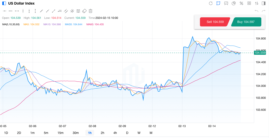The width and height of the screenshot is (269, 138).
Task: Click the undo arrow icon
Action: click(x=256, y=11)
